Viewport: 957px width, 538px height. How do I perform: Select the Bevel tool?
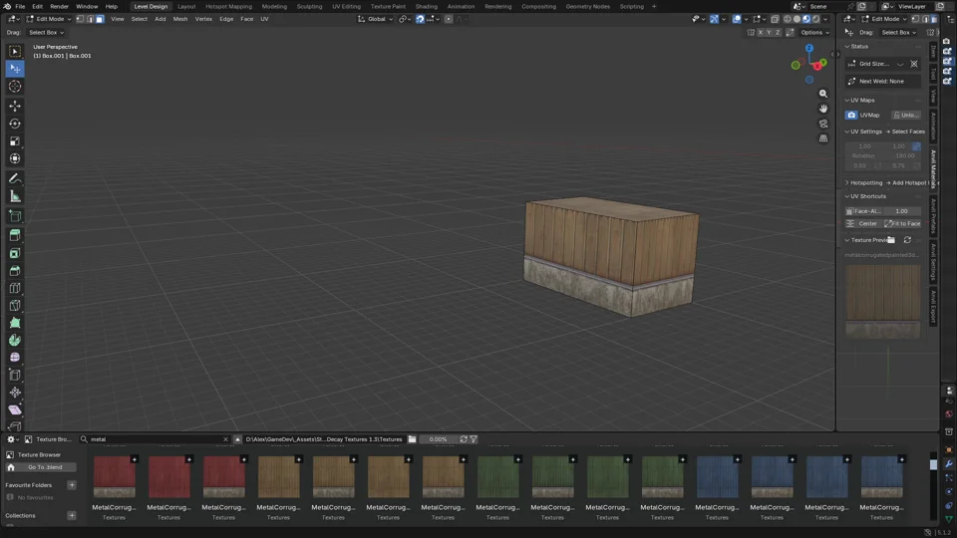pyautogui.click(x=15, y=271)
